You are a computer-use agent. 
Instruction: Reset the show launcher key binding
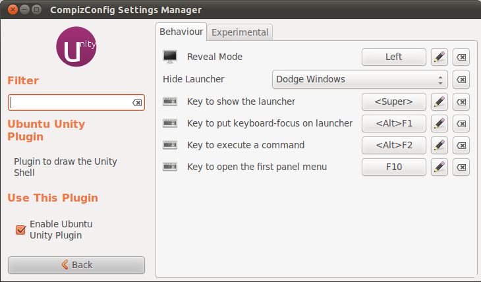pos(462,102)
